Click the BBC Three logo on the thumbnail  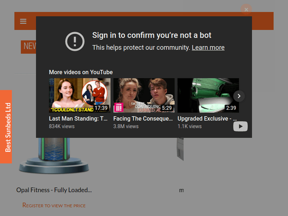pos(118,107)
